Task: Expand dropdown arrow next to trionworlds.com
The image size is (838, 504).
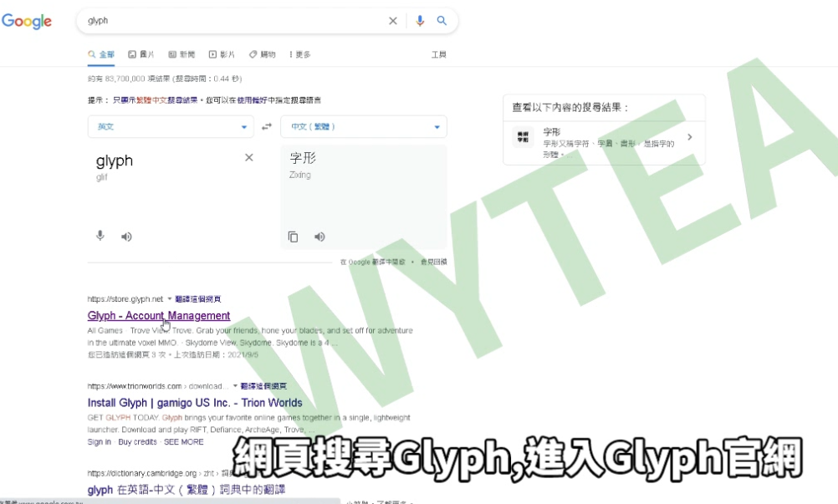Action: click(235, 385)
